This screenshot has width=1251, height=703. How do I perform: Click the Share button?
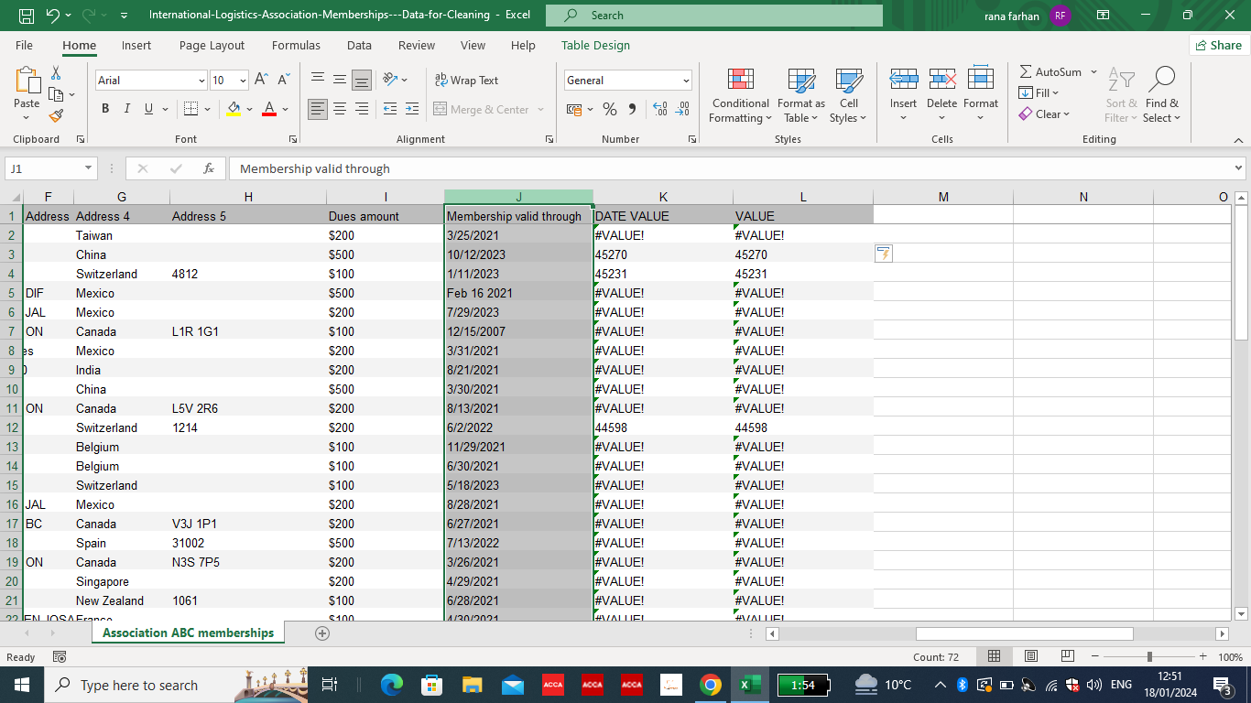(1217, 45)
